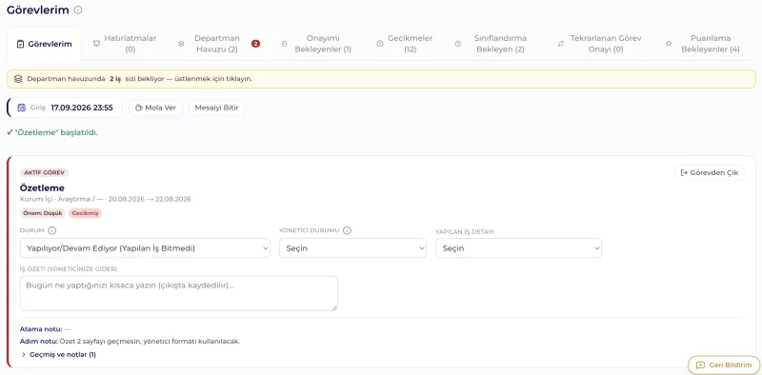
Task: Click the info icon next to DURUM
Action: click(x=52, y=230)
